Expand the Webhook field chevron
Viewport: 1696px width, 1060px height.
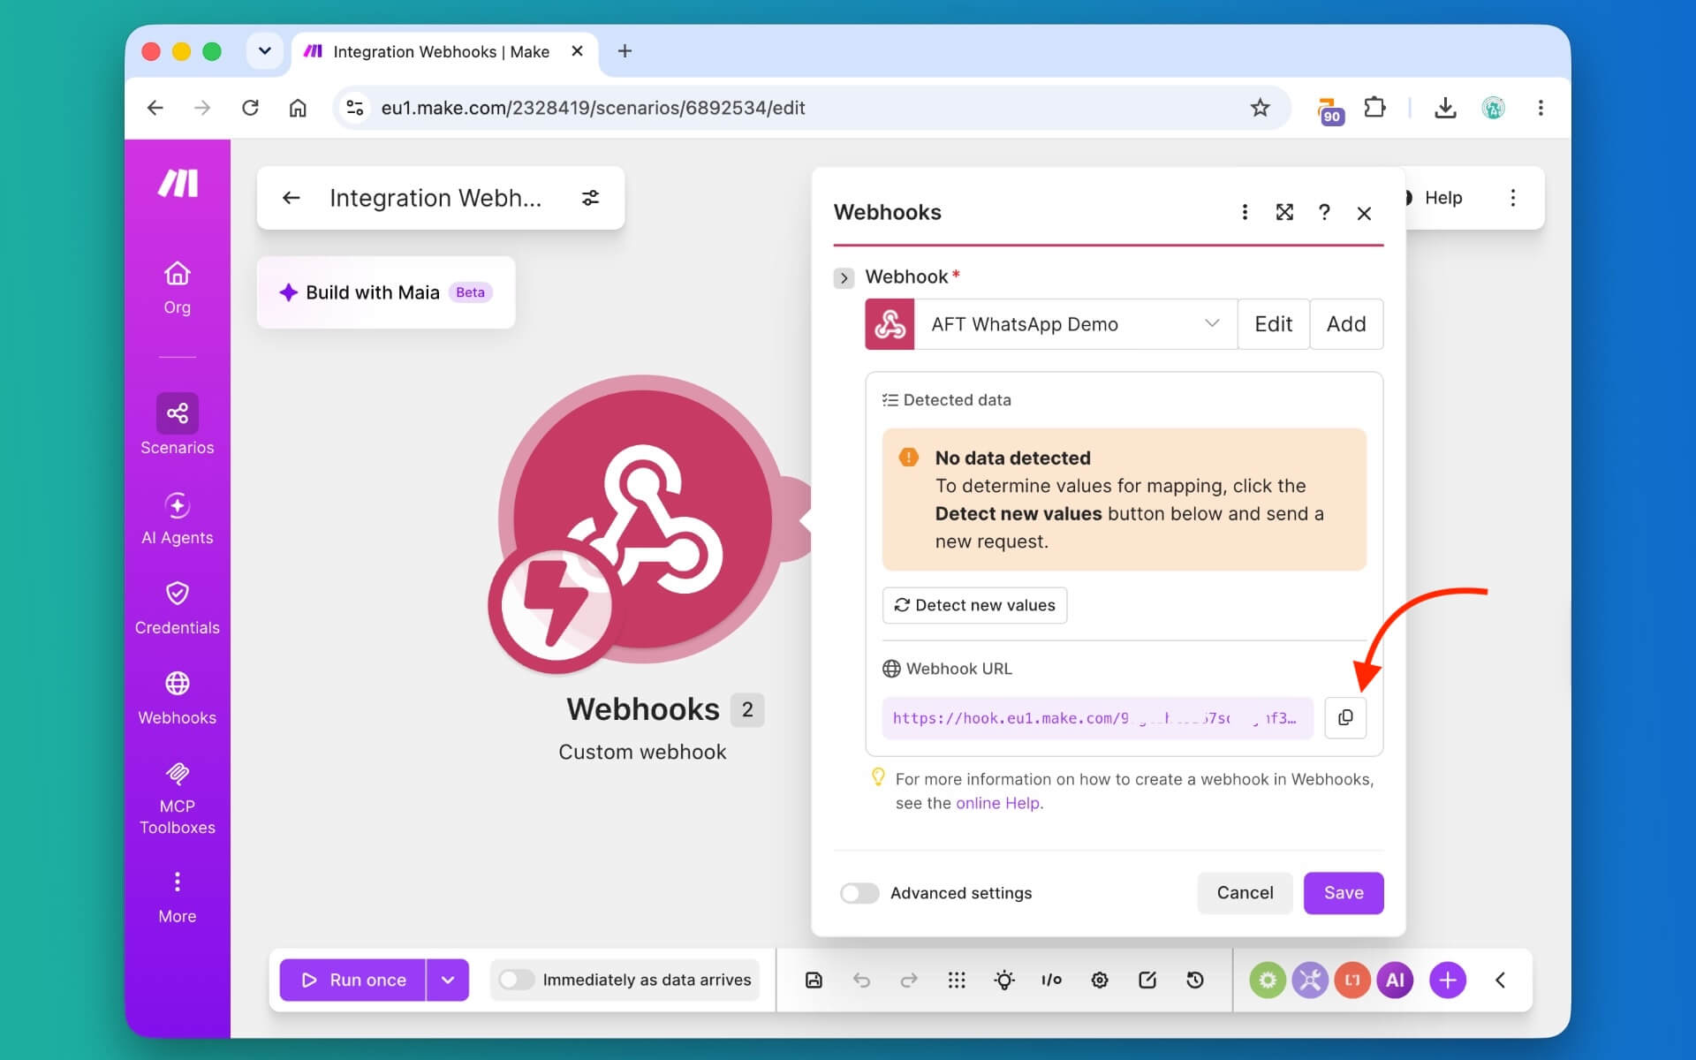pyautogui.click(x=844, y=278)
